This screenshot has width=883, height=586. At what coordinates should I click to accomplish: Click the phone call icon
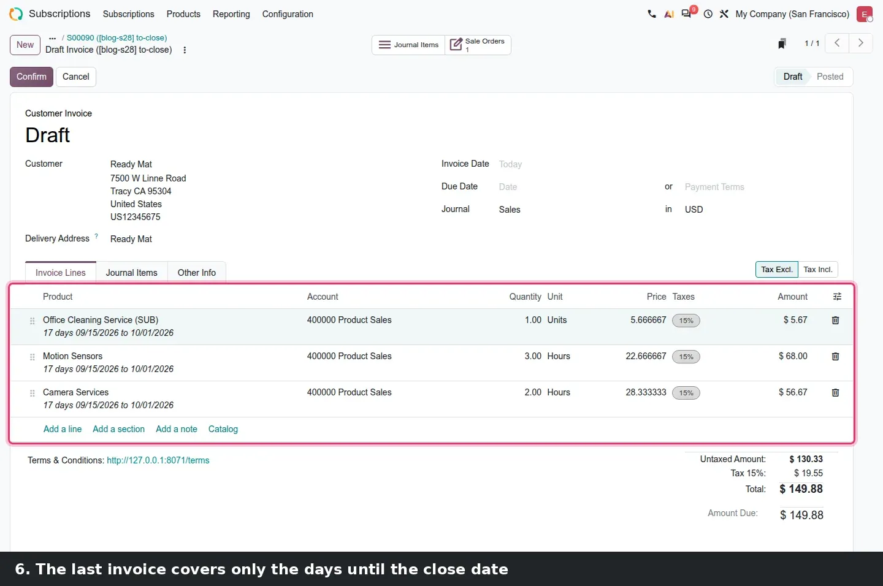pos(651,13)
